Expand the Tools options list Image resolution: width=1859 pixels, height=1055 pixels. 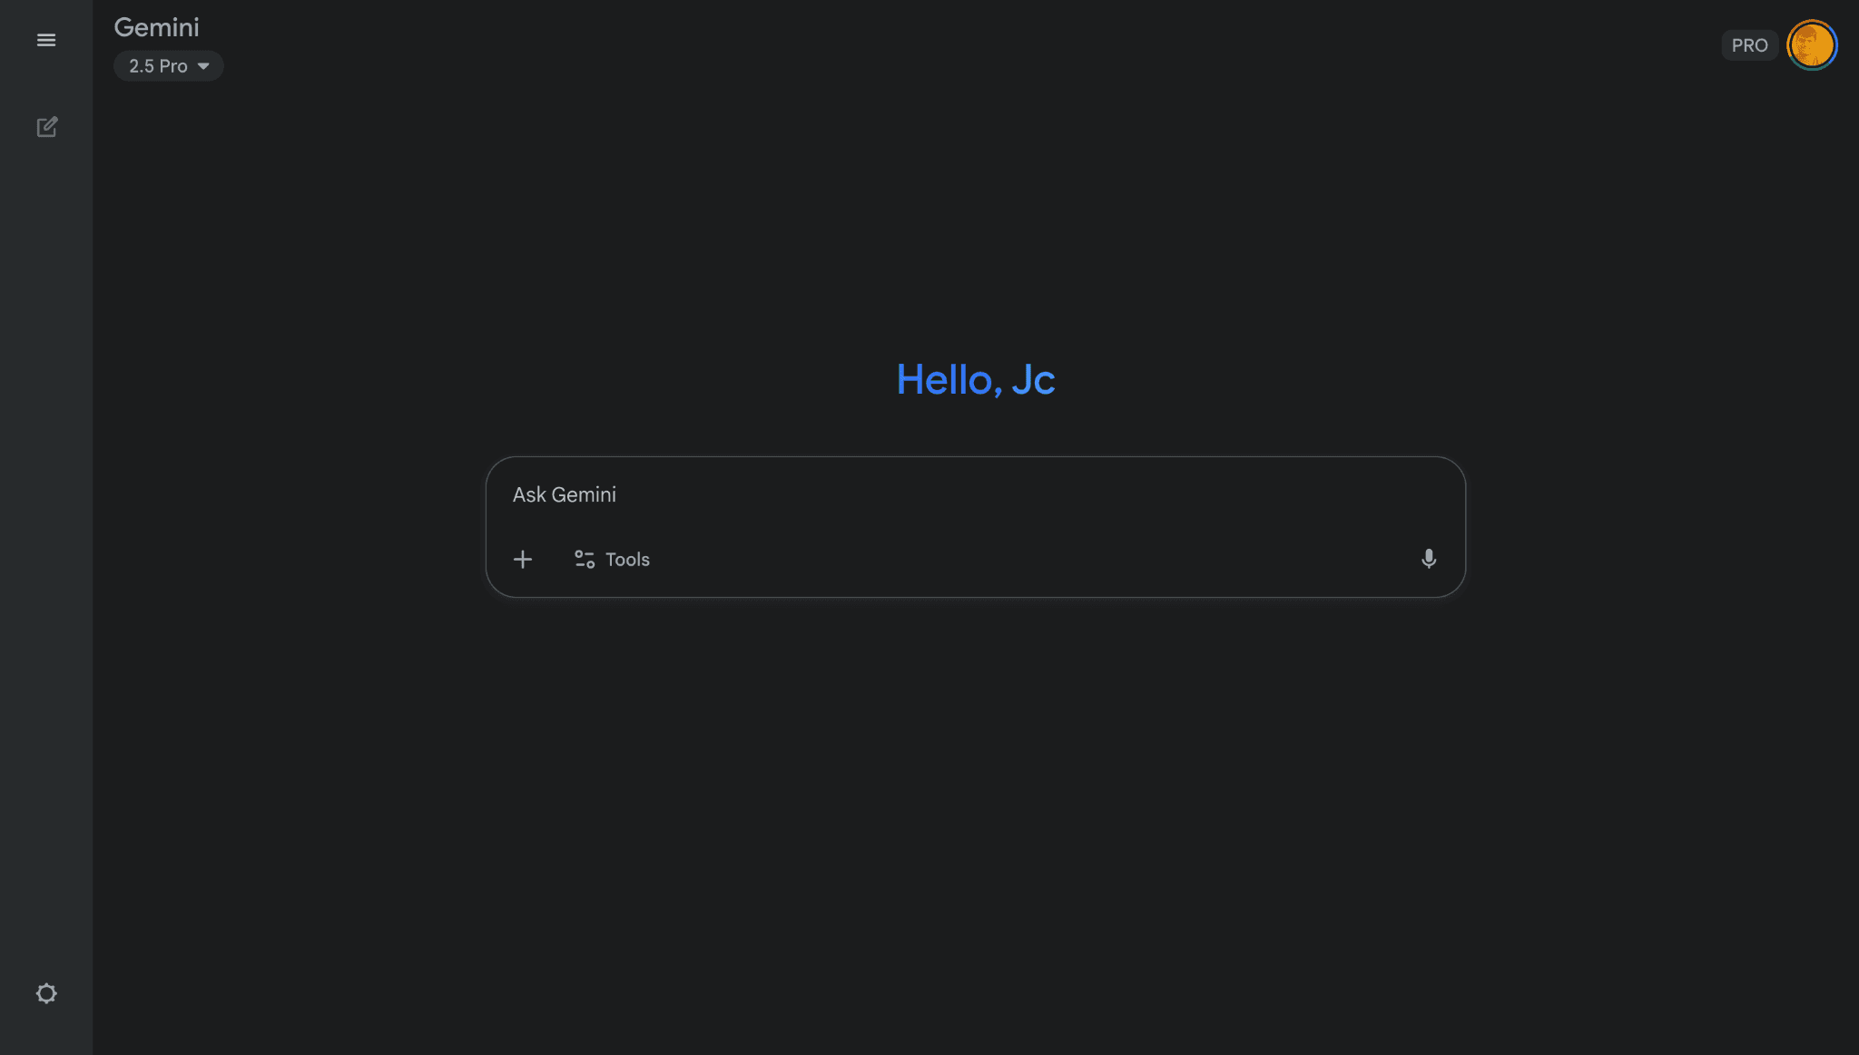(x=612, y=559)
